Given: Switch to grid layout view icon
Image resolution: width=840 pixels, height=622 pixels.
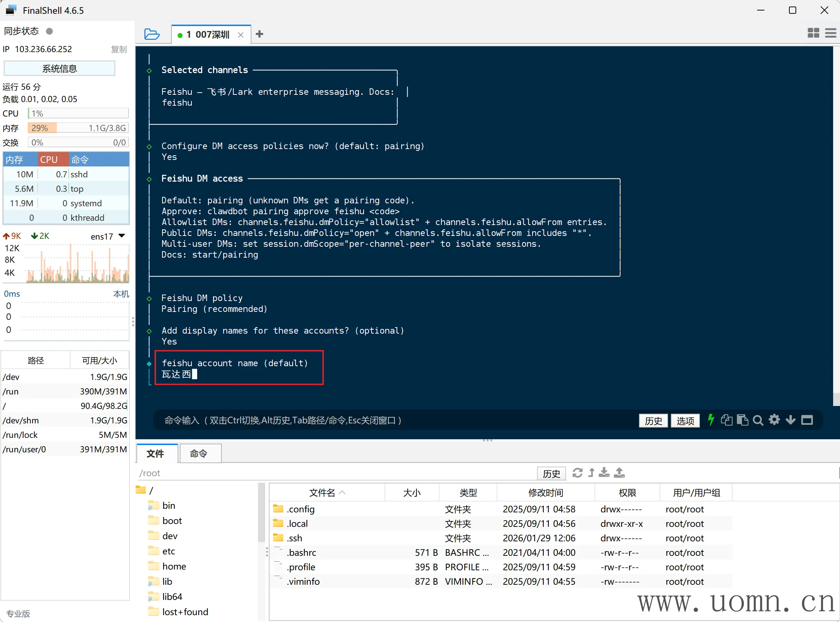Looking at the screenshot, I should coord(813,33).
